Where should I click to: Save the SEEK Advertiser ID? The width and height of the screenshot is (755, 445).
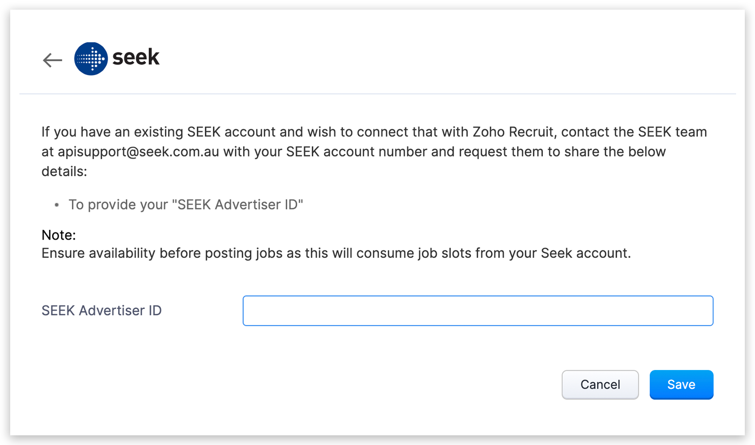[681, 384]
